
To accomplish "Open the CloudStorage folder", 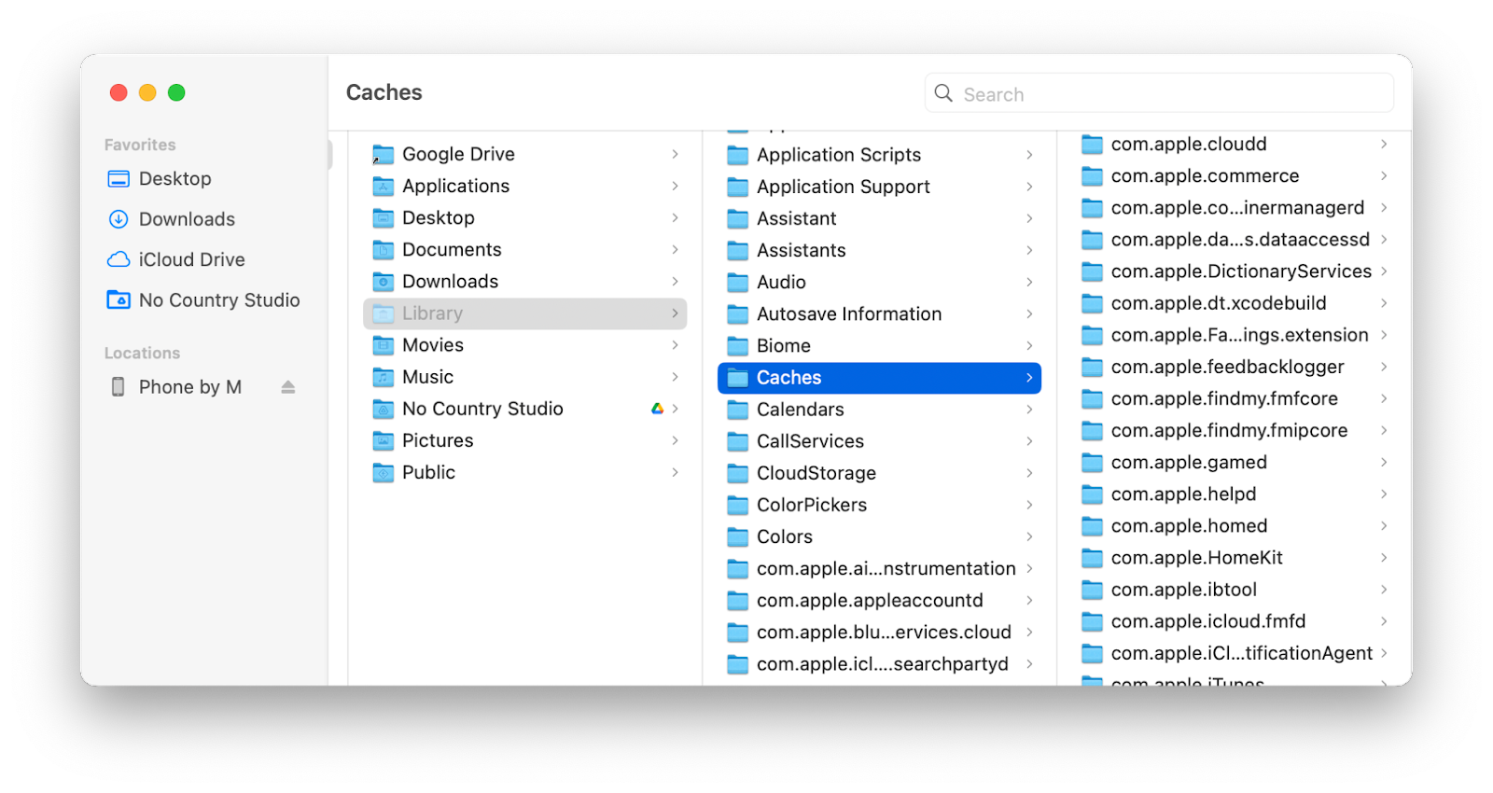I will point(816,472).
